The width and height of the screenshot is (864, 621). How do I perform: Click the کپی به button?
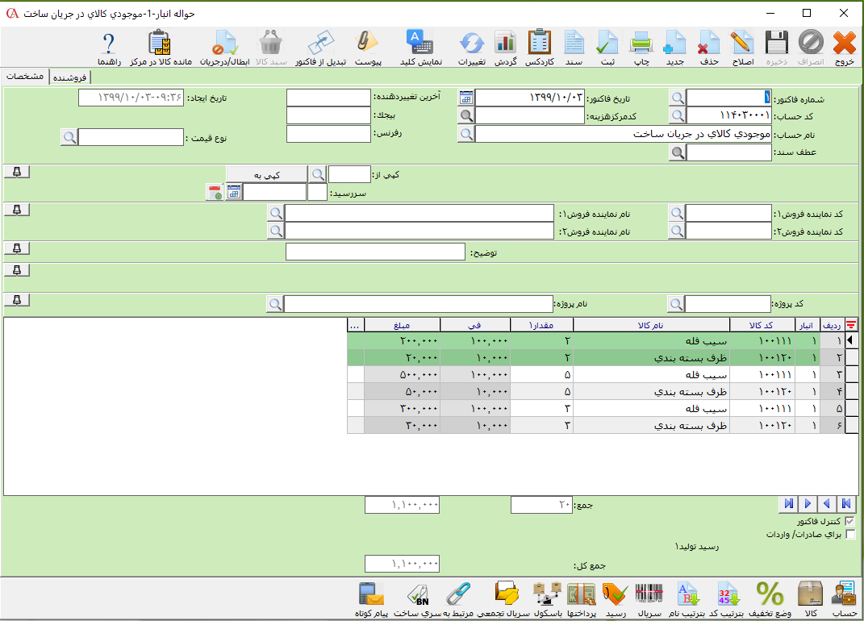(266, 174)
